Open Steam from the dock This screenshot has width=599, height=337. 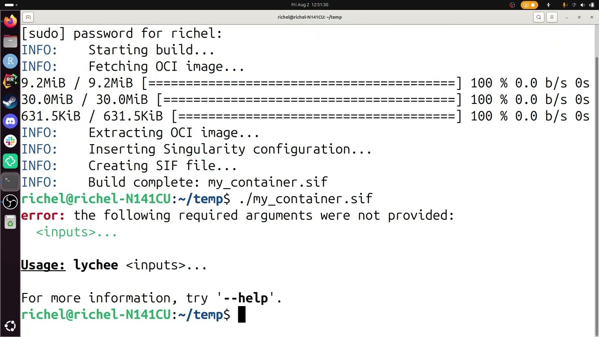point(10,101)
